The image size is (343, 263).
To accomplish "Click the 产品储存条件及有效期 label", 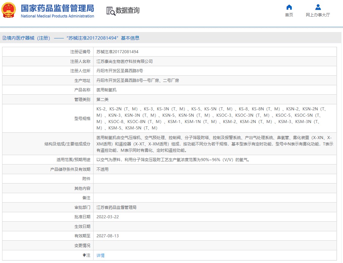I will pos(70,169).
